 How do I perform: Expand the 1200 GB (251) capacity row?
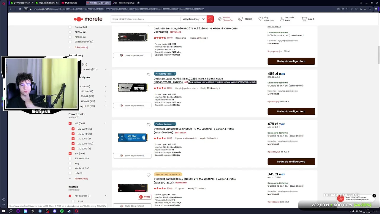tap(105, 101)
